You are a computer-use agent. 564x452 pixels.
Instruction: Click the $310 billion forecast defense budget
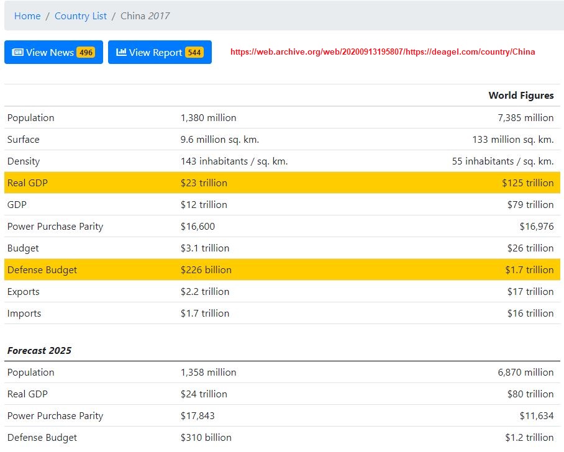pyautogui.click(x=206, y=438)
